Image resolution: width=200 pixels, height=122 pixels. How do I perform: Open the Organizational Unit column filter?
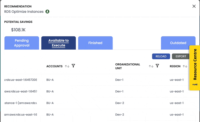157,66
